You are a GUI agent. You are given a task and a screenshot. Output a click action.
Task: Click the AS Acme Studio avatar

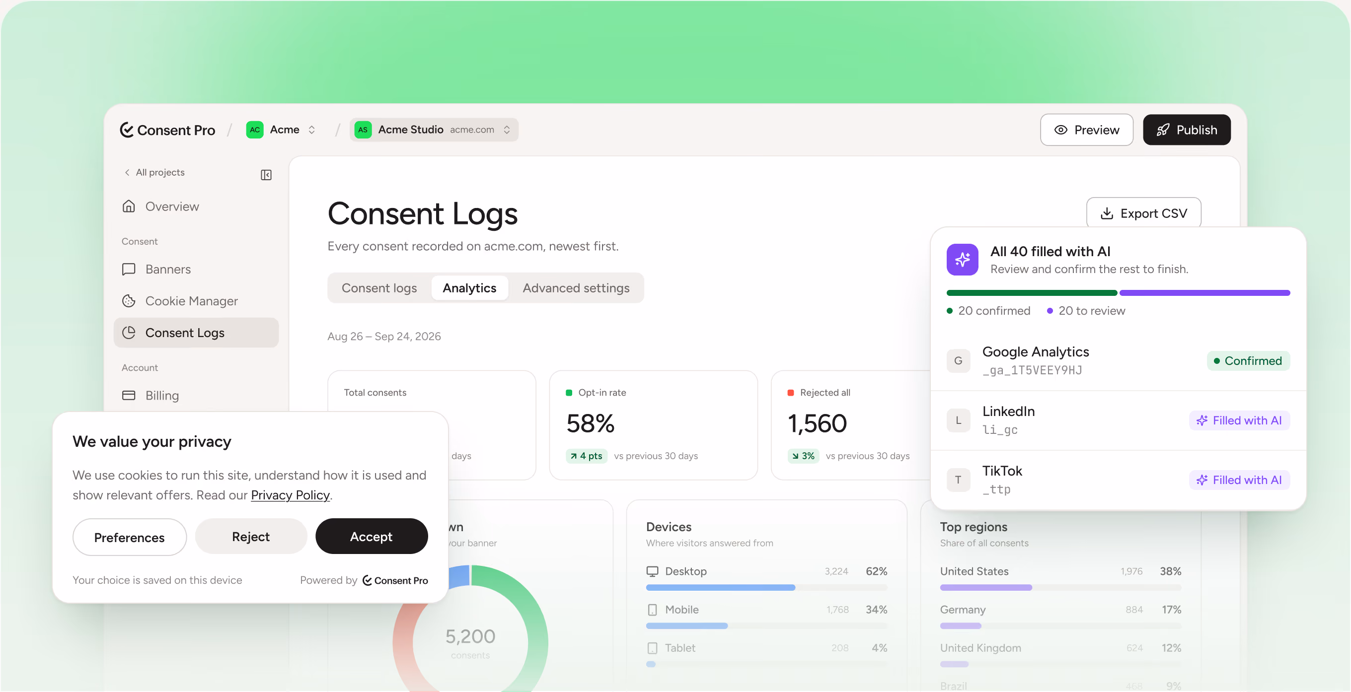[x=363, y=130]
